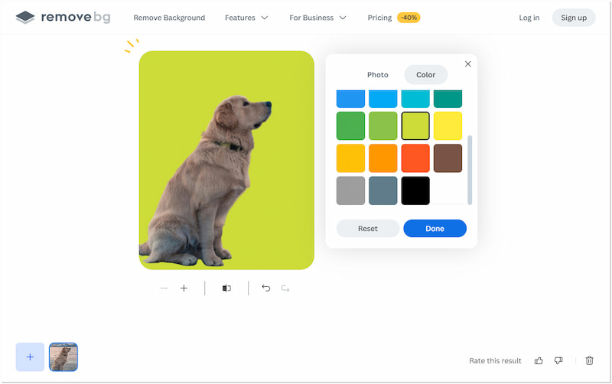Choose the brown color swatch
The image size is (612, 384).
point(448,158)
